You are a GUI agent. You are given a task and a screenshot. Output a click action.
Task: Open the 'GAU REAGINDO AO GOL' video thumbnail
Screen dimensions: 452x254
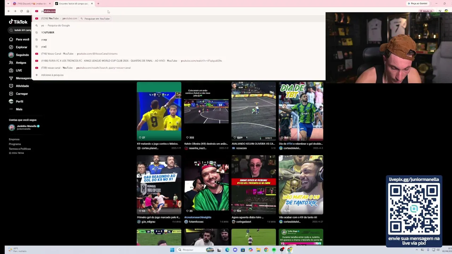click(x=159, y=185)
